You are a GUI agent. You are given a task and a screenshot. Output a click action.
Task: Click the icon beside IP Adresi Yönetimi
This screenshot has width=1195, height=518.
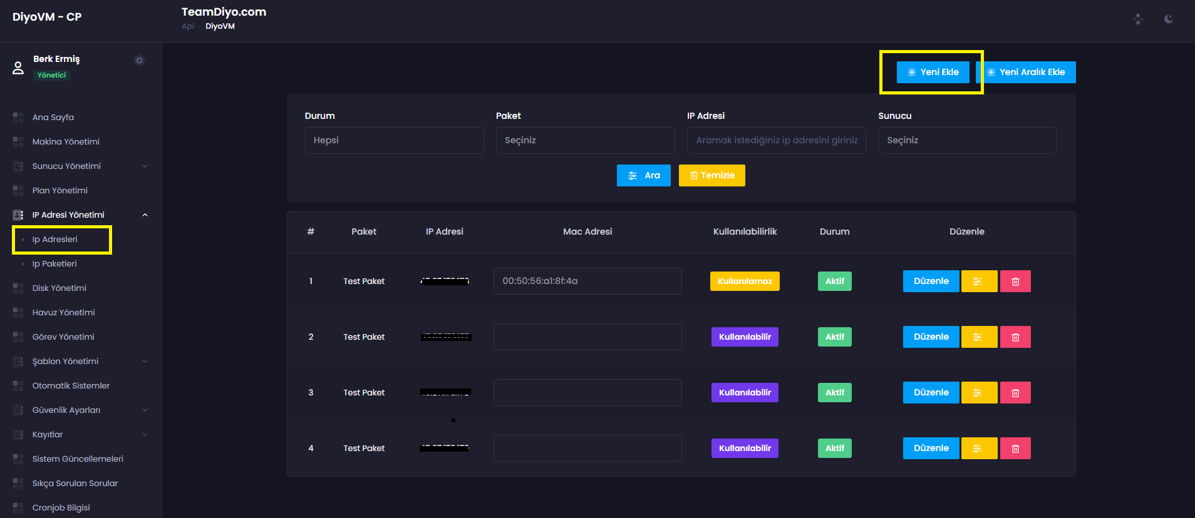point(18,215)
